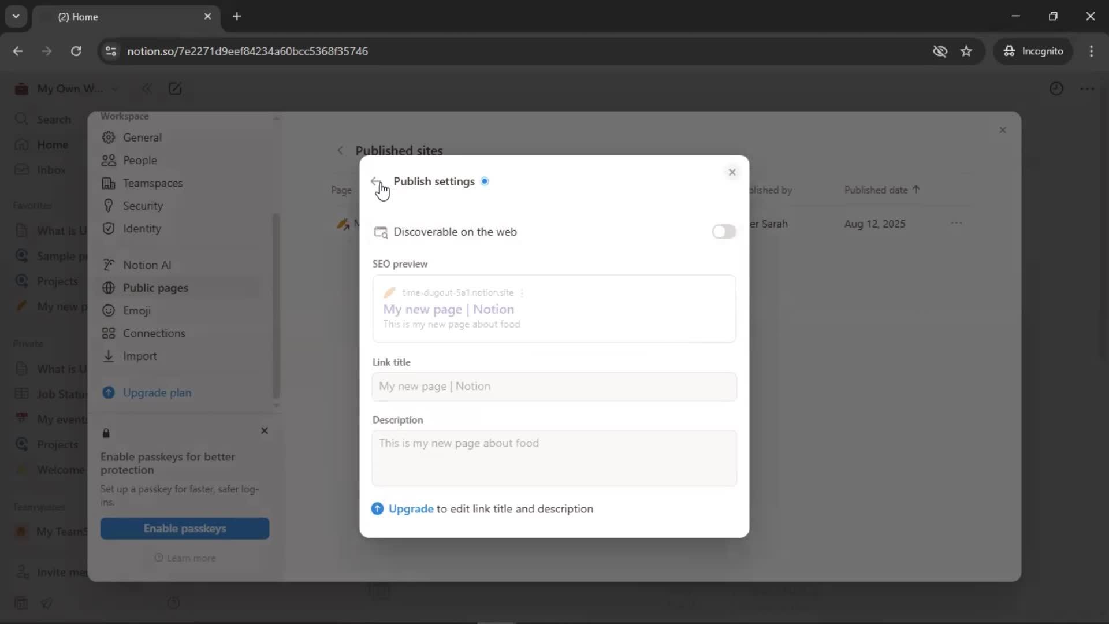Click the Incognito indicator

tap(1033, 51)
